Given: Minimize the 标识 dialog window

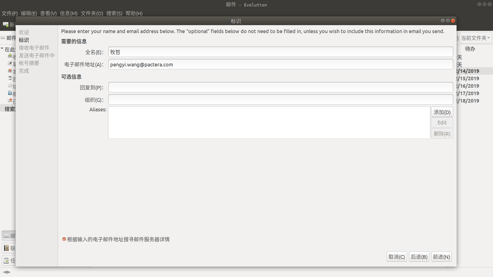Looking at the screenshot, I should coord(443,21).
